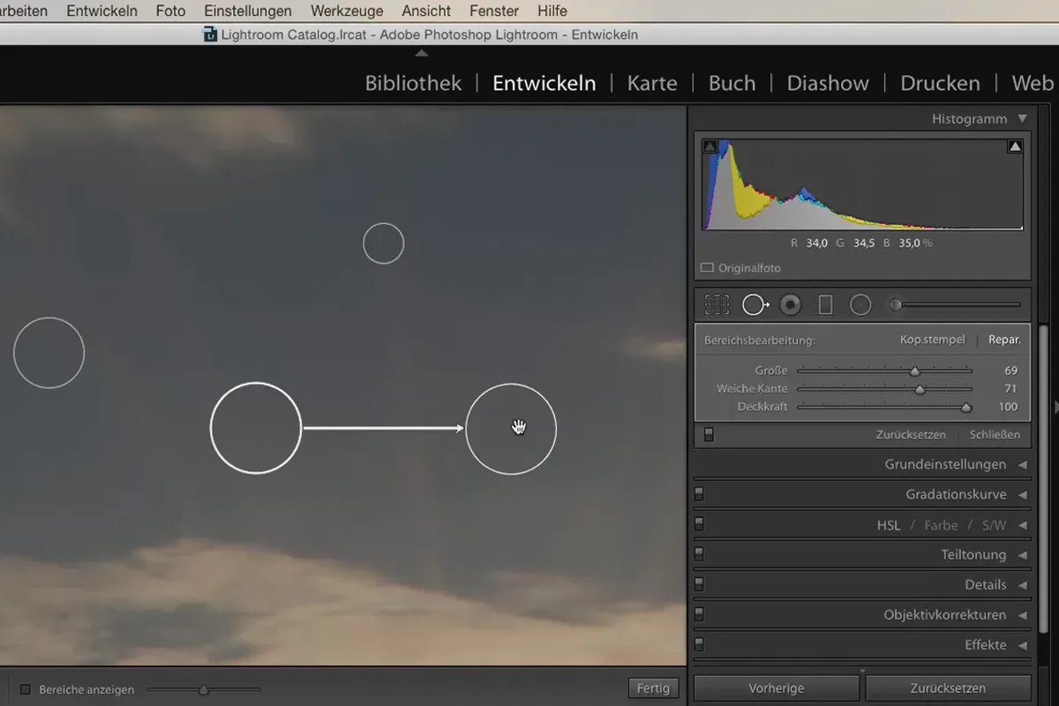Switch to the Buch module
Viewport: 1059px width, 706px height.
click(732, 83)
